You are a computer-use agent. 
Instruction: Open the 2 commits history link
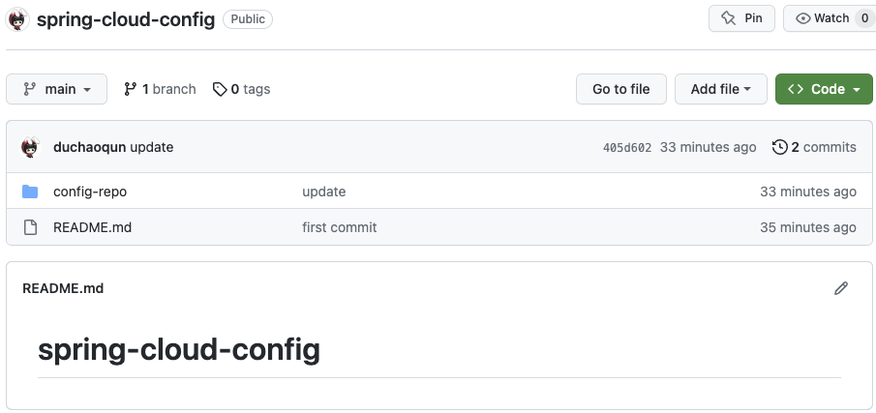coord(823,147)
